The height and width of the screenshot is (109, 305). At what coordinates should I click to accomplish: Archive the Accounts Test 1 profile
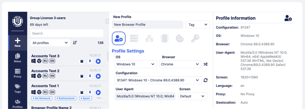(82, 92)
